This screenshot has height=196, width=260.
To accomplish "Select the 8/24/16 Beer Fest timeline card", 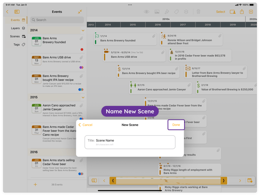I will 191,39.
